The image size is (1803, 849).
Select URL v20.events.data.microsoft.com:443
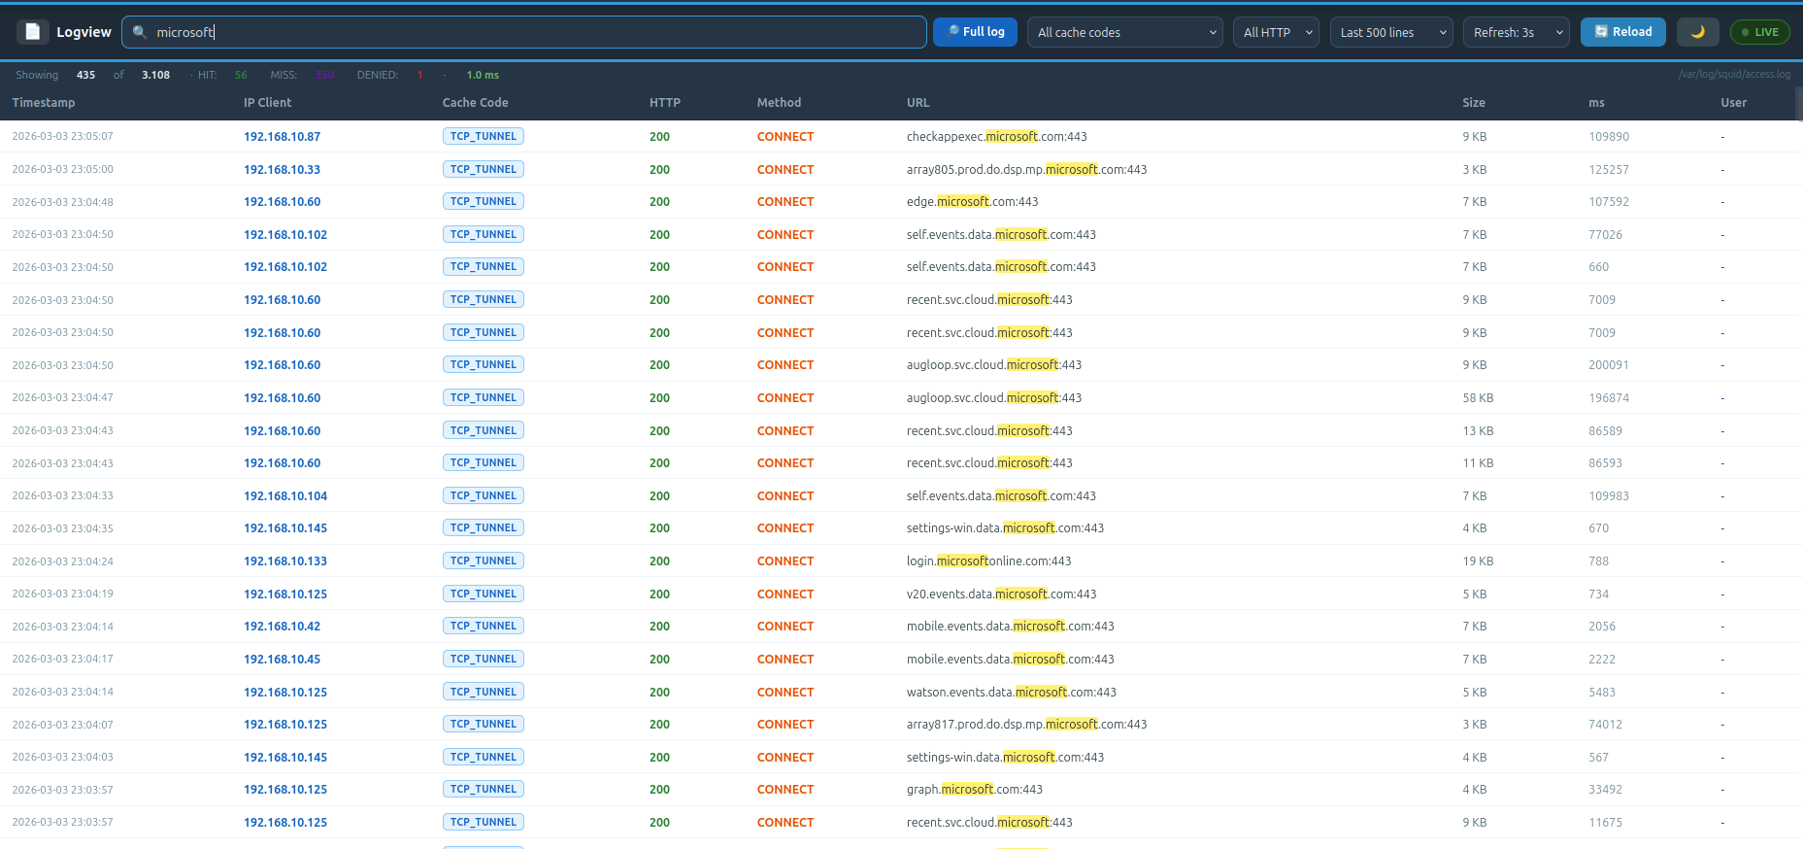[x=1001, y=594]
